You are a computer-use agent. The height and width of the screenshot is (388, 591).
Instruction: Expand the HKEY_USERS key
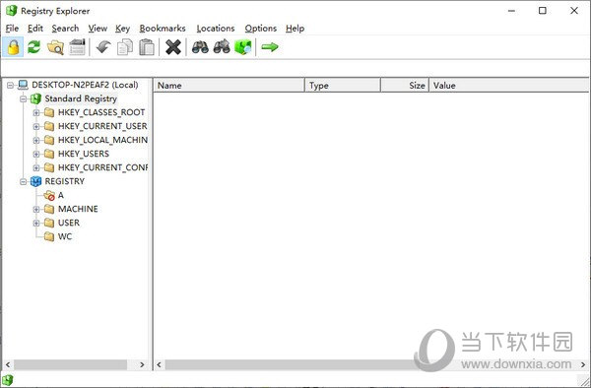tap(36, 154)
